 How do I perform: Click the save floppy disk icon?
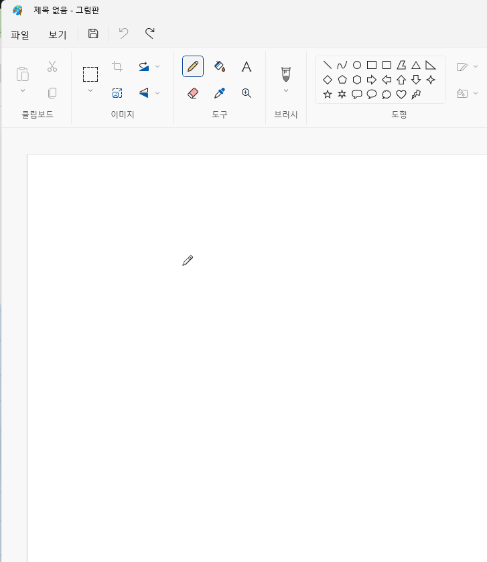click(x=93, y=33)
